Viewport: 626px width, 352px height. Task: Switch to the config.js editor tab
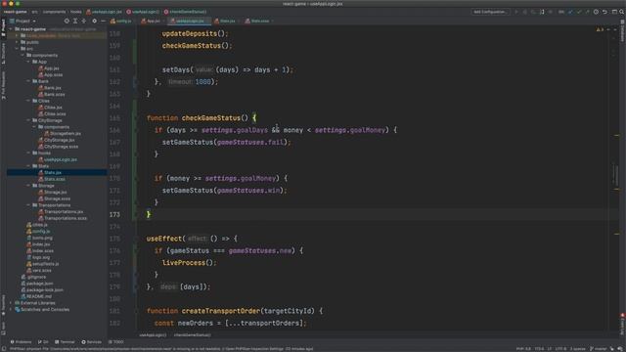[121, 21]
